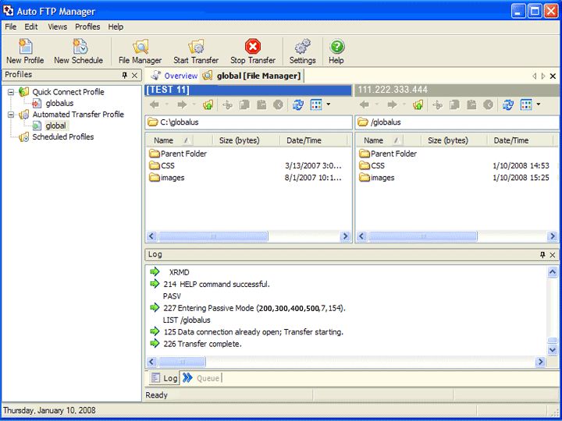Viewport: 562px width, 421px height.
Task: Open local back history dropdown arrow
Action: [167, 104]
